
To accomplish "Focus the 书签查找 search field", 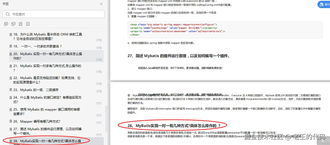I will coord(53,14).
